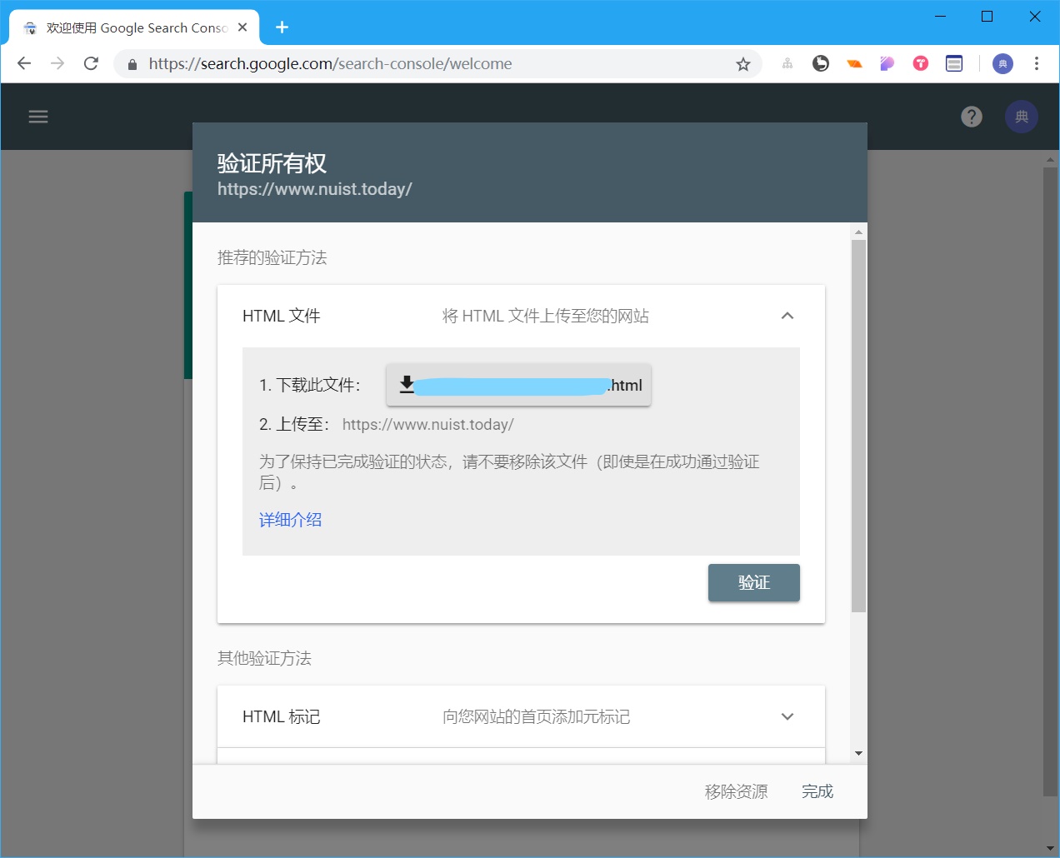The width and height of the screenshot is (1060, 858).
Task: Open the hamburger navigation menu
Action: point(38,117)
